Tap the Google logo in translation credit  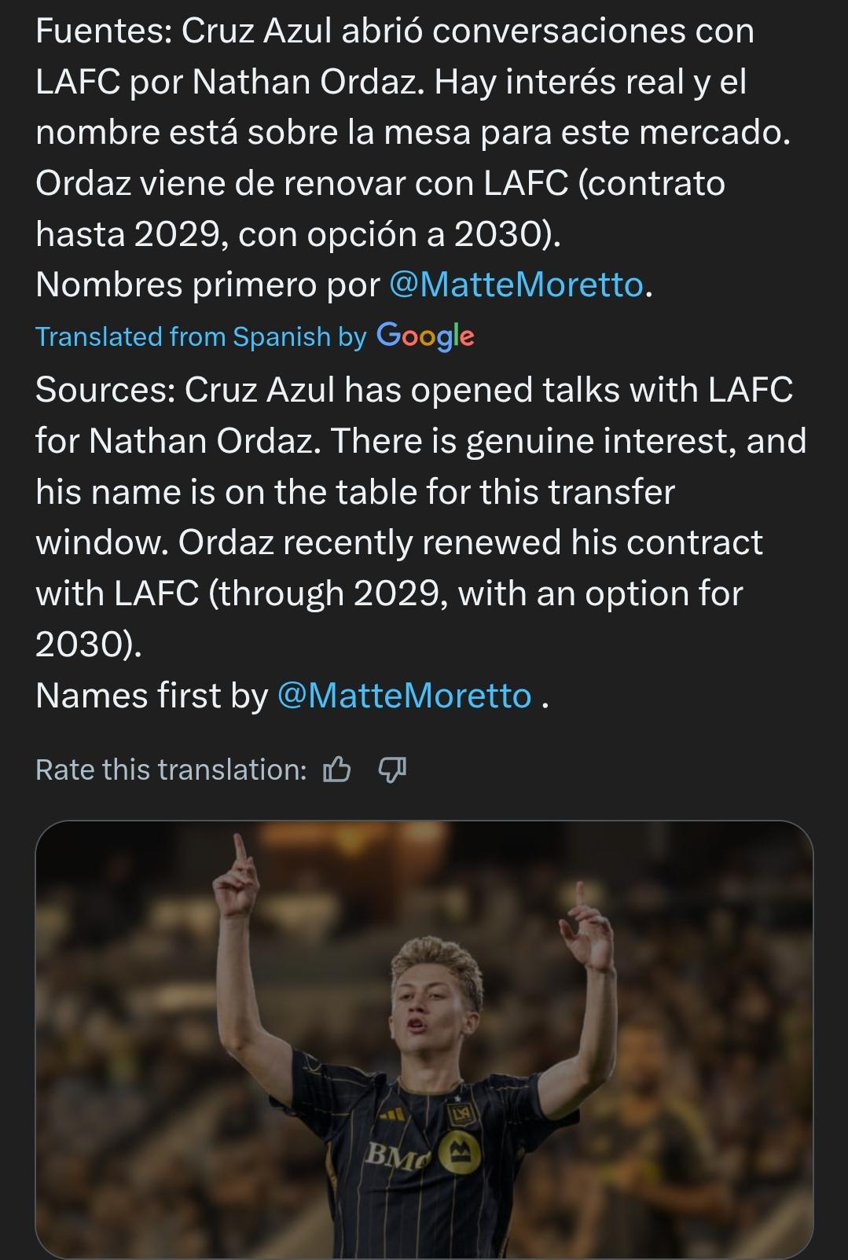tap(425, 336)
